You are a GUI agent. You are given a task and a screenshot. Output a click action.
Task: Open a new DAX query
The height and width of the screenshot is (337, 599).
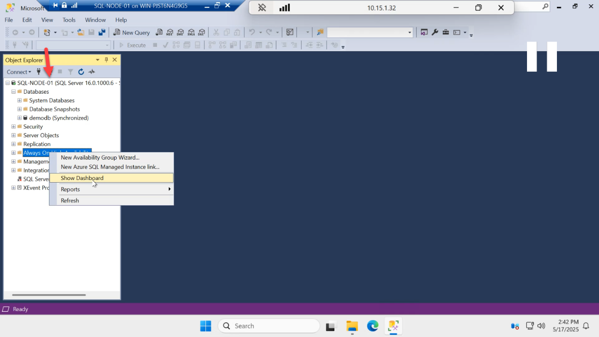201,33
